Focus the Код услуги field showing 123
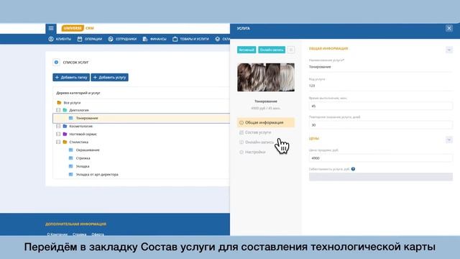Image resolution: width=460 pixels, height=259 pixels. pos(380,86)
